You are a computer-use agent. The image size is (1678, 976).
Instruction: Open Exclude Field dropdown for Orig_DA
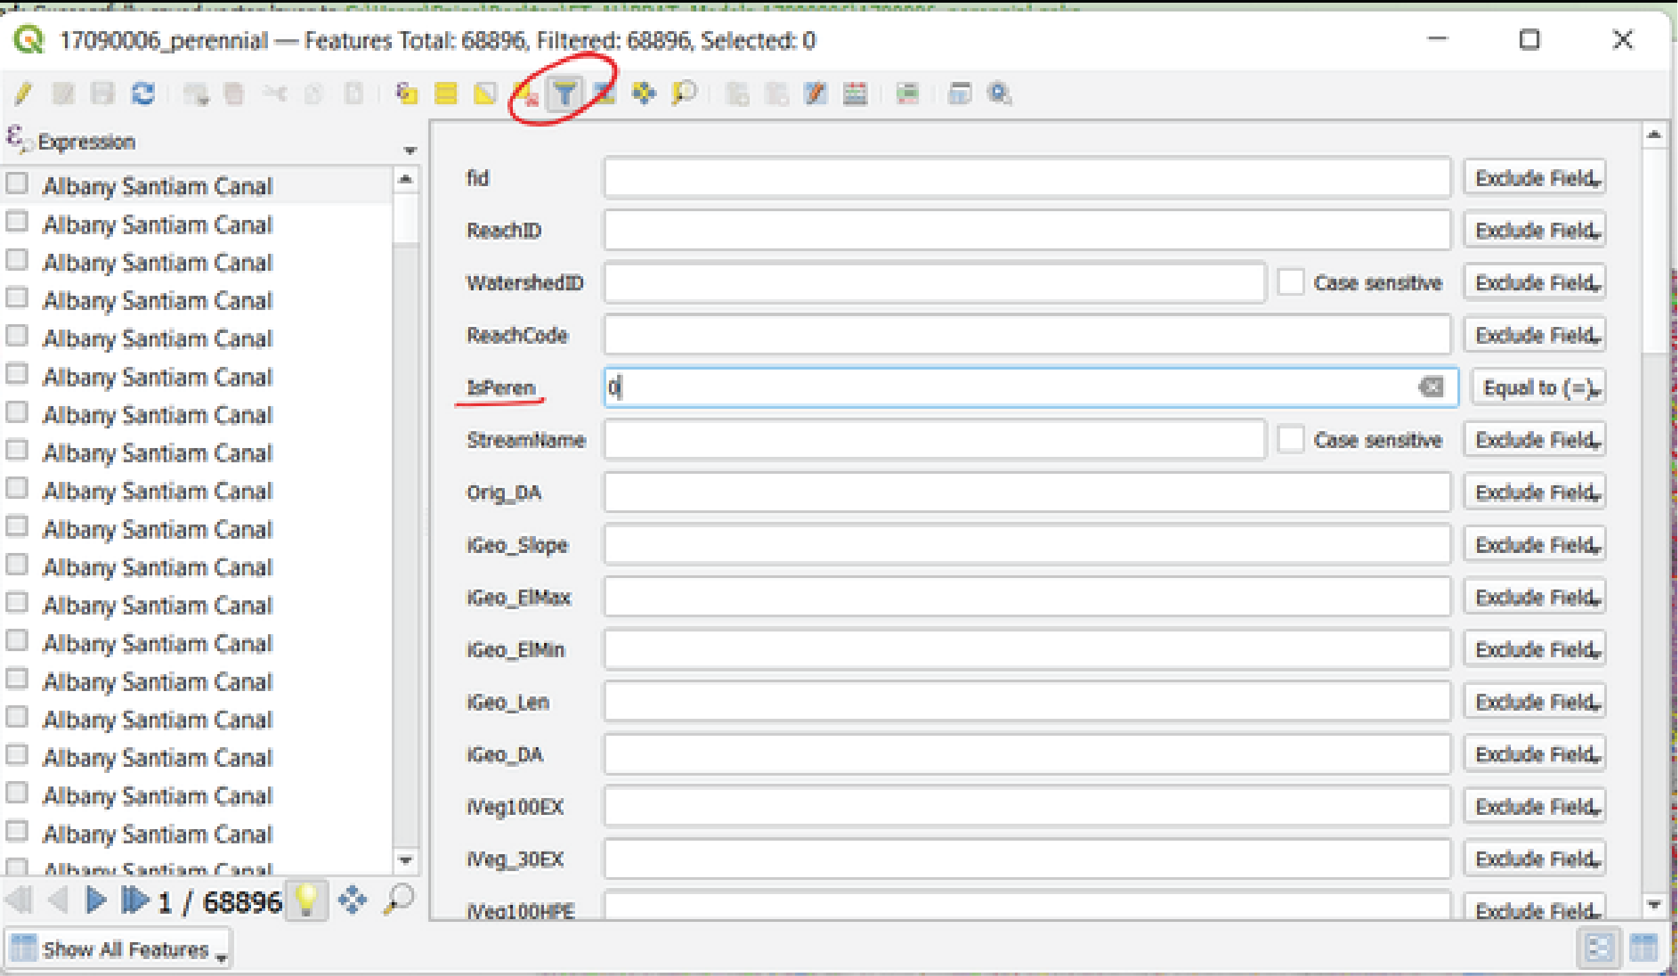(x=1535, y=492)
